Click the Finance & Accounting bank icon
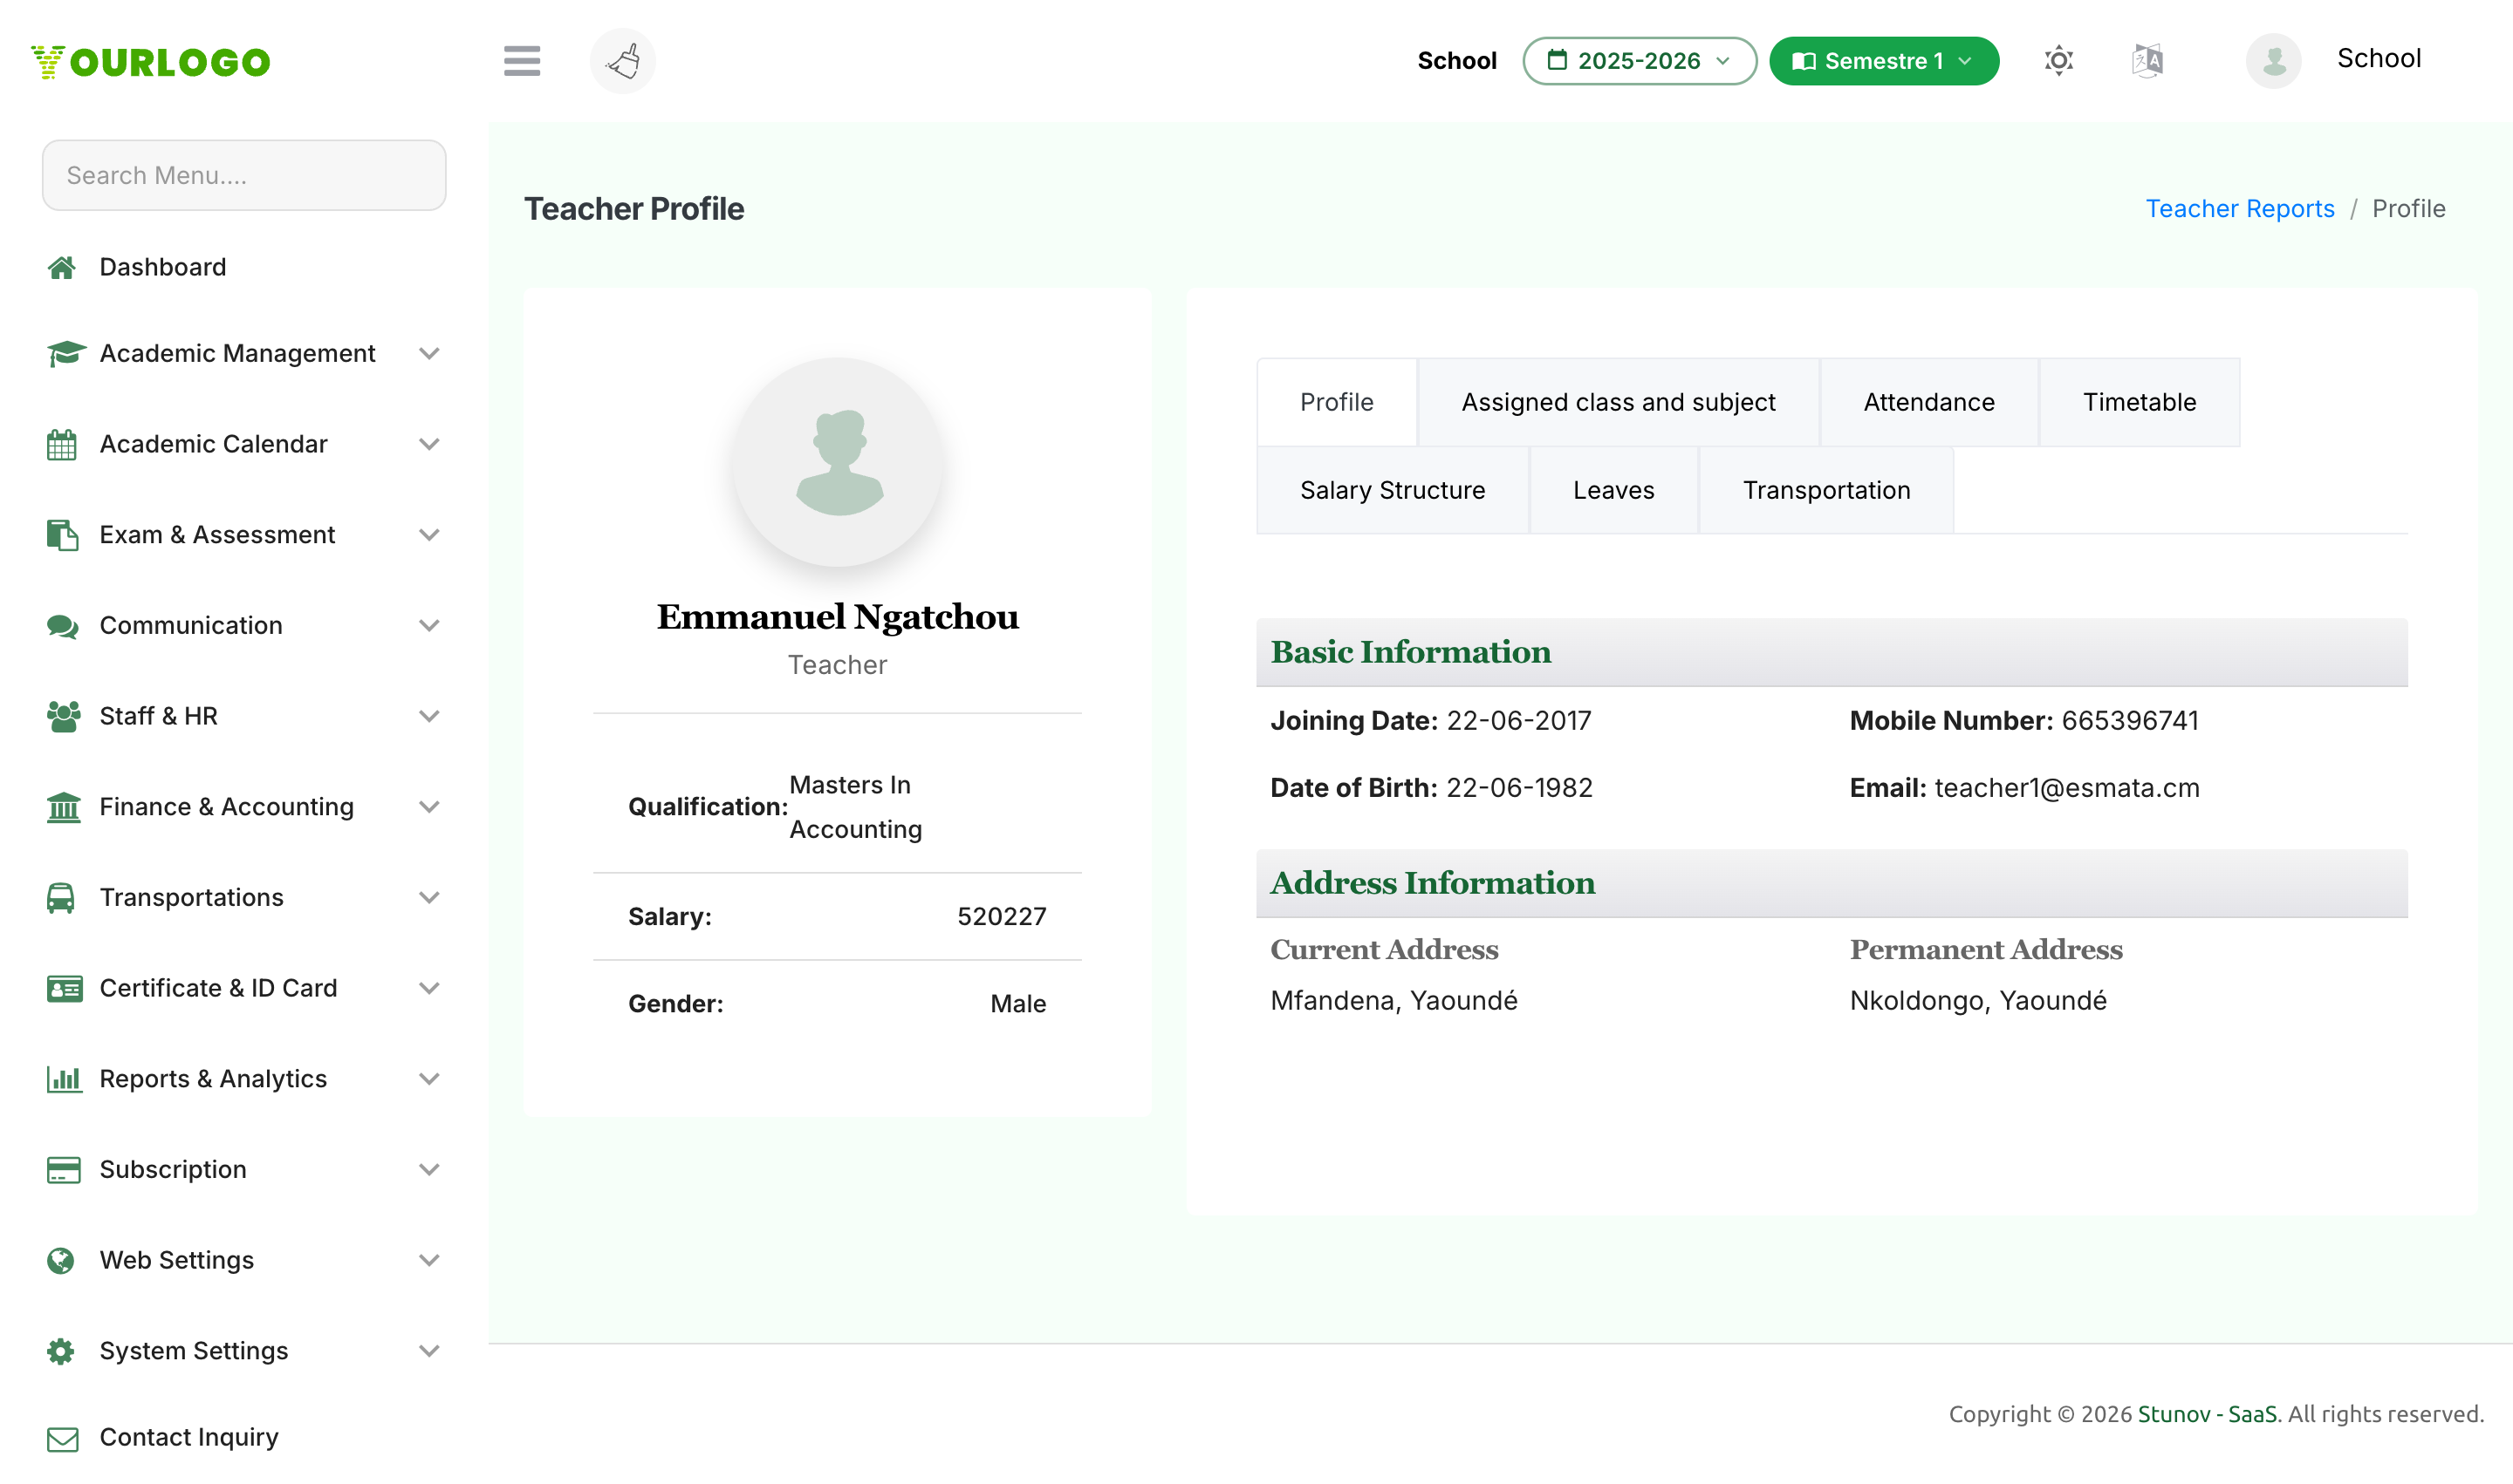 click(x=63, y=807)
